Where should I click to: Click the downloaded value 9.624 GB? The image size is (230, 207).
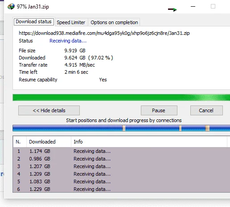[x=75, y=58]
